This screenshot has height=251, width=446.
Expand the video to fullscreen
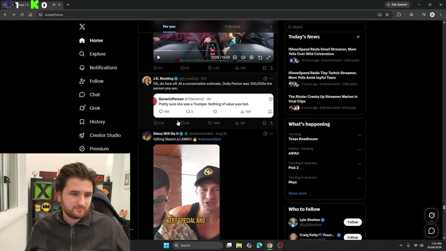click(x=268, y=58)
